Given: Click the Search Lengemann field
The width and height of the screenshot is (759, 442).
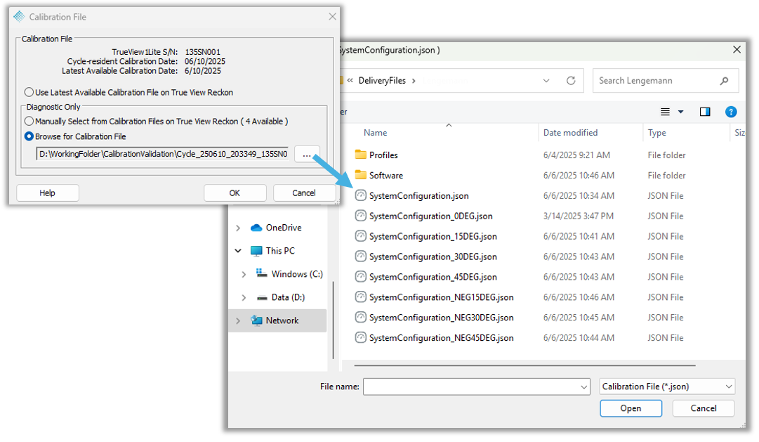Looking at the screenshot, I should (x=665, y=80).
